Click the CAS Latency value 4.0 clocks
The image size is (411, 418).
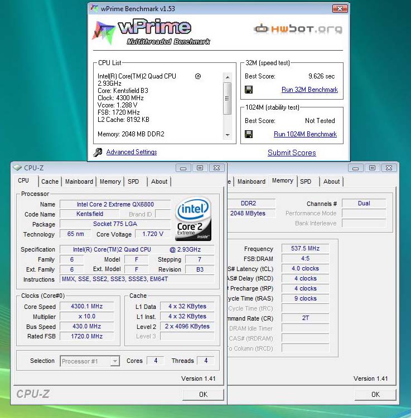point(305,268)
